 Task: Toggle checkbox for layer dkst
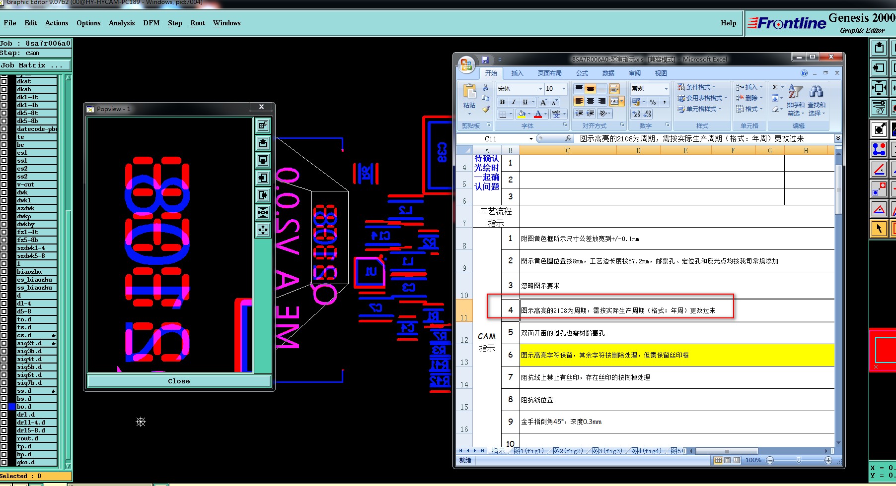coord(4,81)
